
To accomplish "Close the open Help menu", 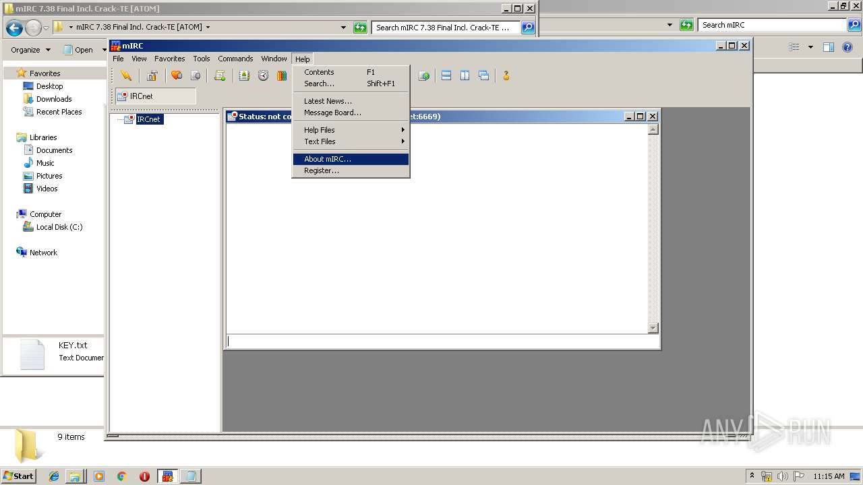I will click(302, 59).
